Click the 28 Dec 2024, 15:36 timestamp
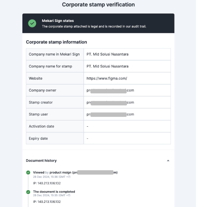The width and height of the screenshot is (198, 207). pos(52,177)
